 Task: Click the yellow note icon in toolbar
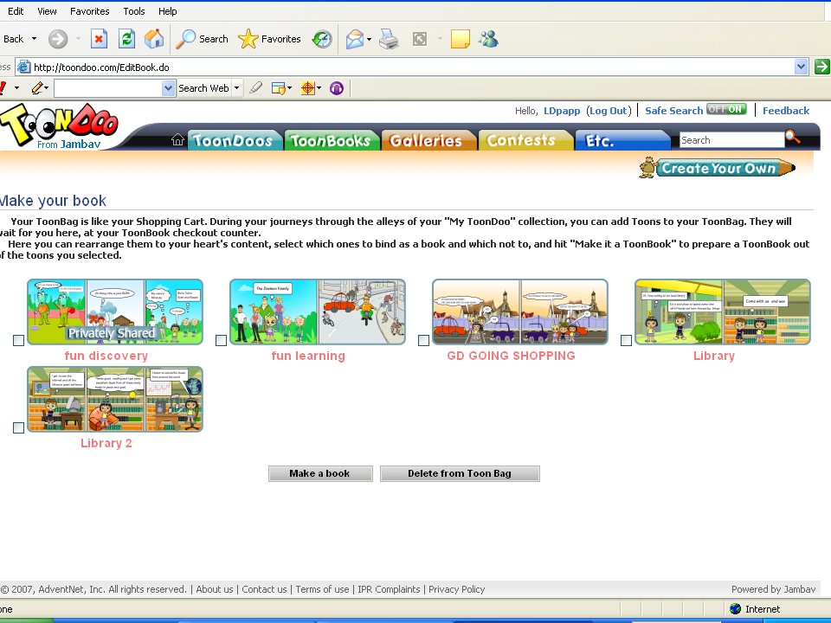pos(460,39)
